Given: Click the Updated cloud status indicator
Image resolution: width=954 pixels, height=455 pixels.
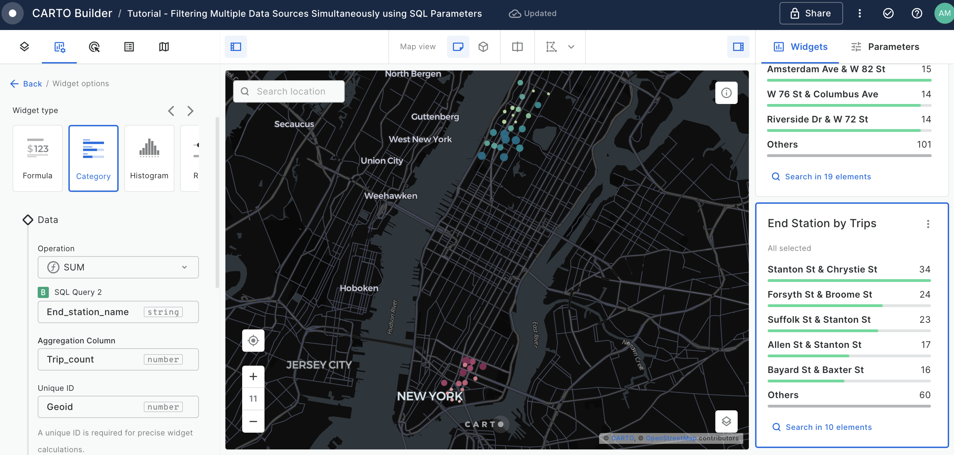Looking at the screenshot, I should (x=532, y=13).
